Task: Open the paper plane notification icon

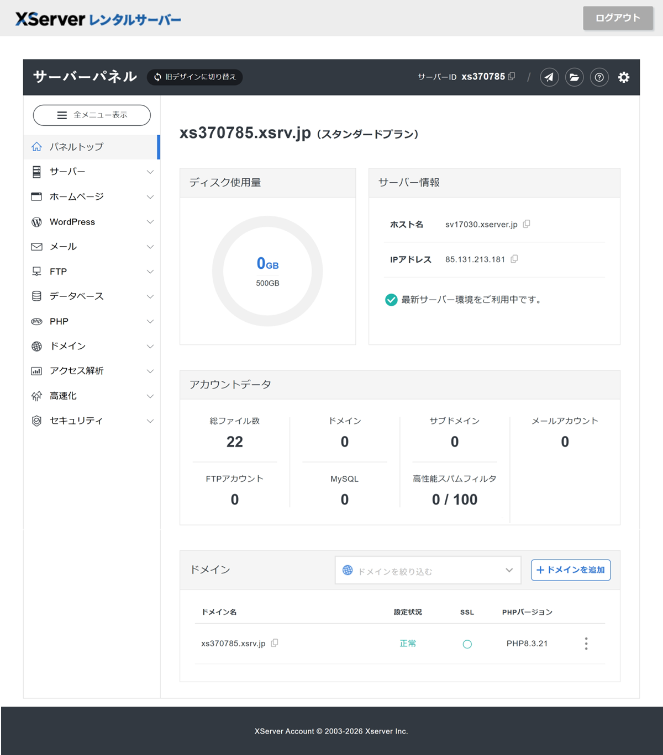Action: point(549,77)
